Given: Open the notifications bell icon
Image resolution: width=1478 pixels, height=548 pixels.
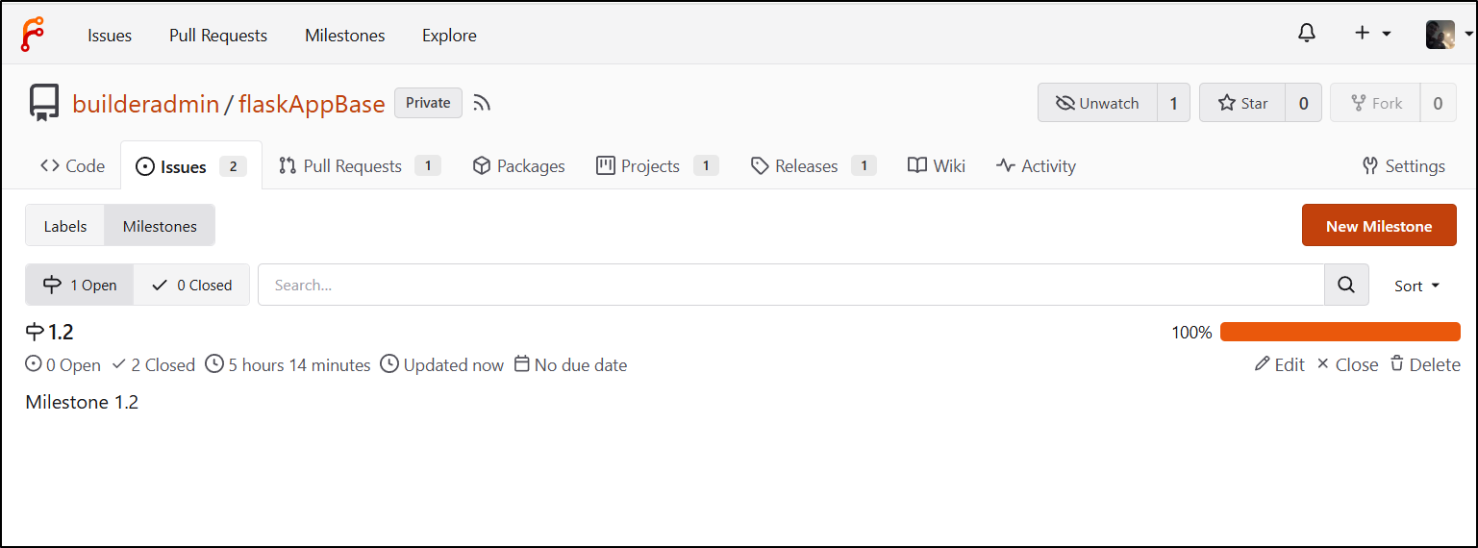Looking at the screenshot, I should tap(1306, 34).
